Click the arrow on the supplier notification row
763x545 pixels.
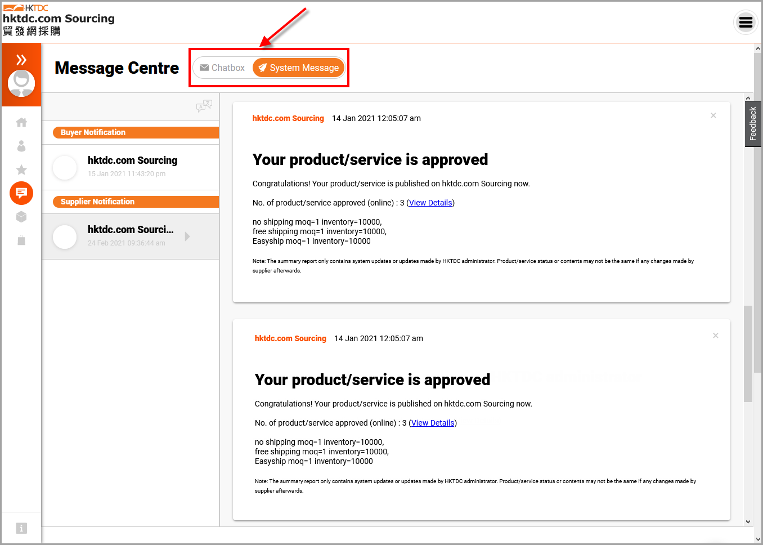tap(187, 236)
